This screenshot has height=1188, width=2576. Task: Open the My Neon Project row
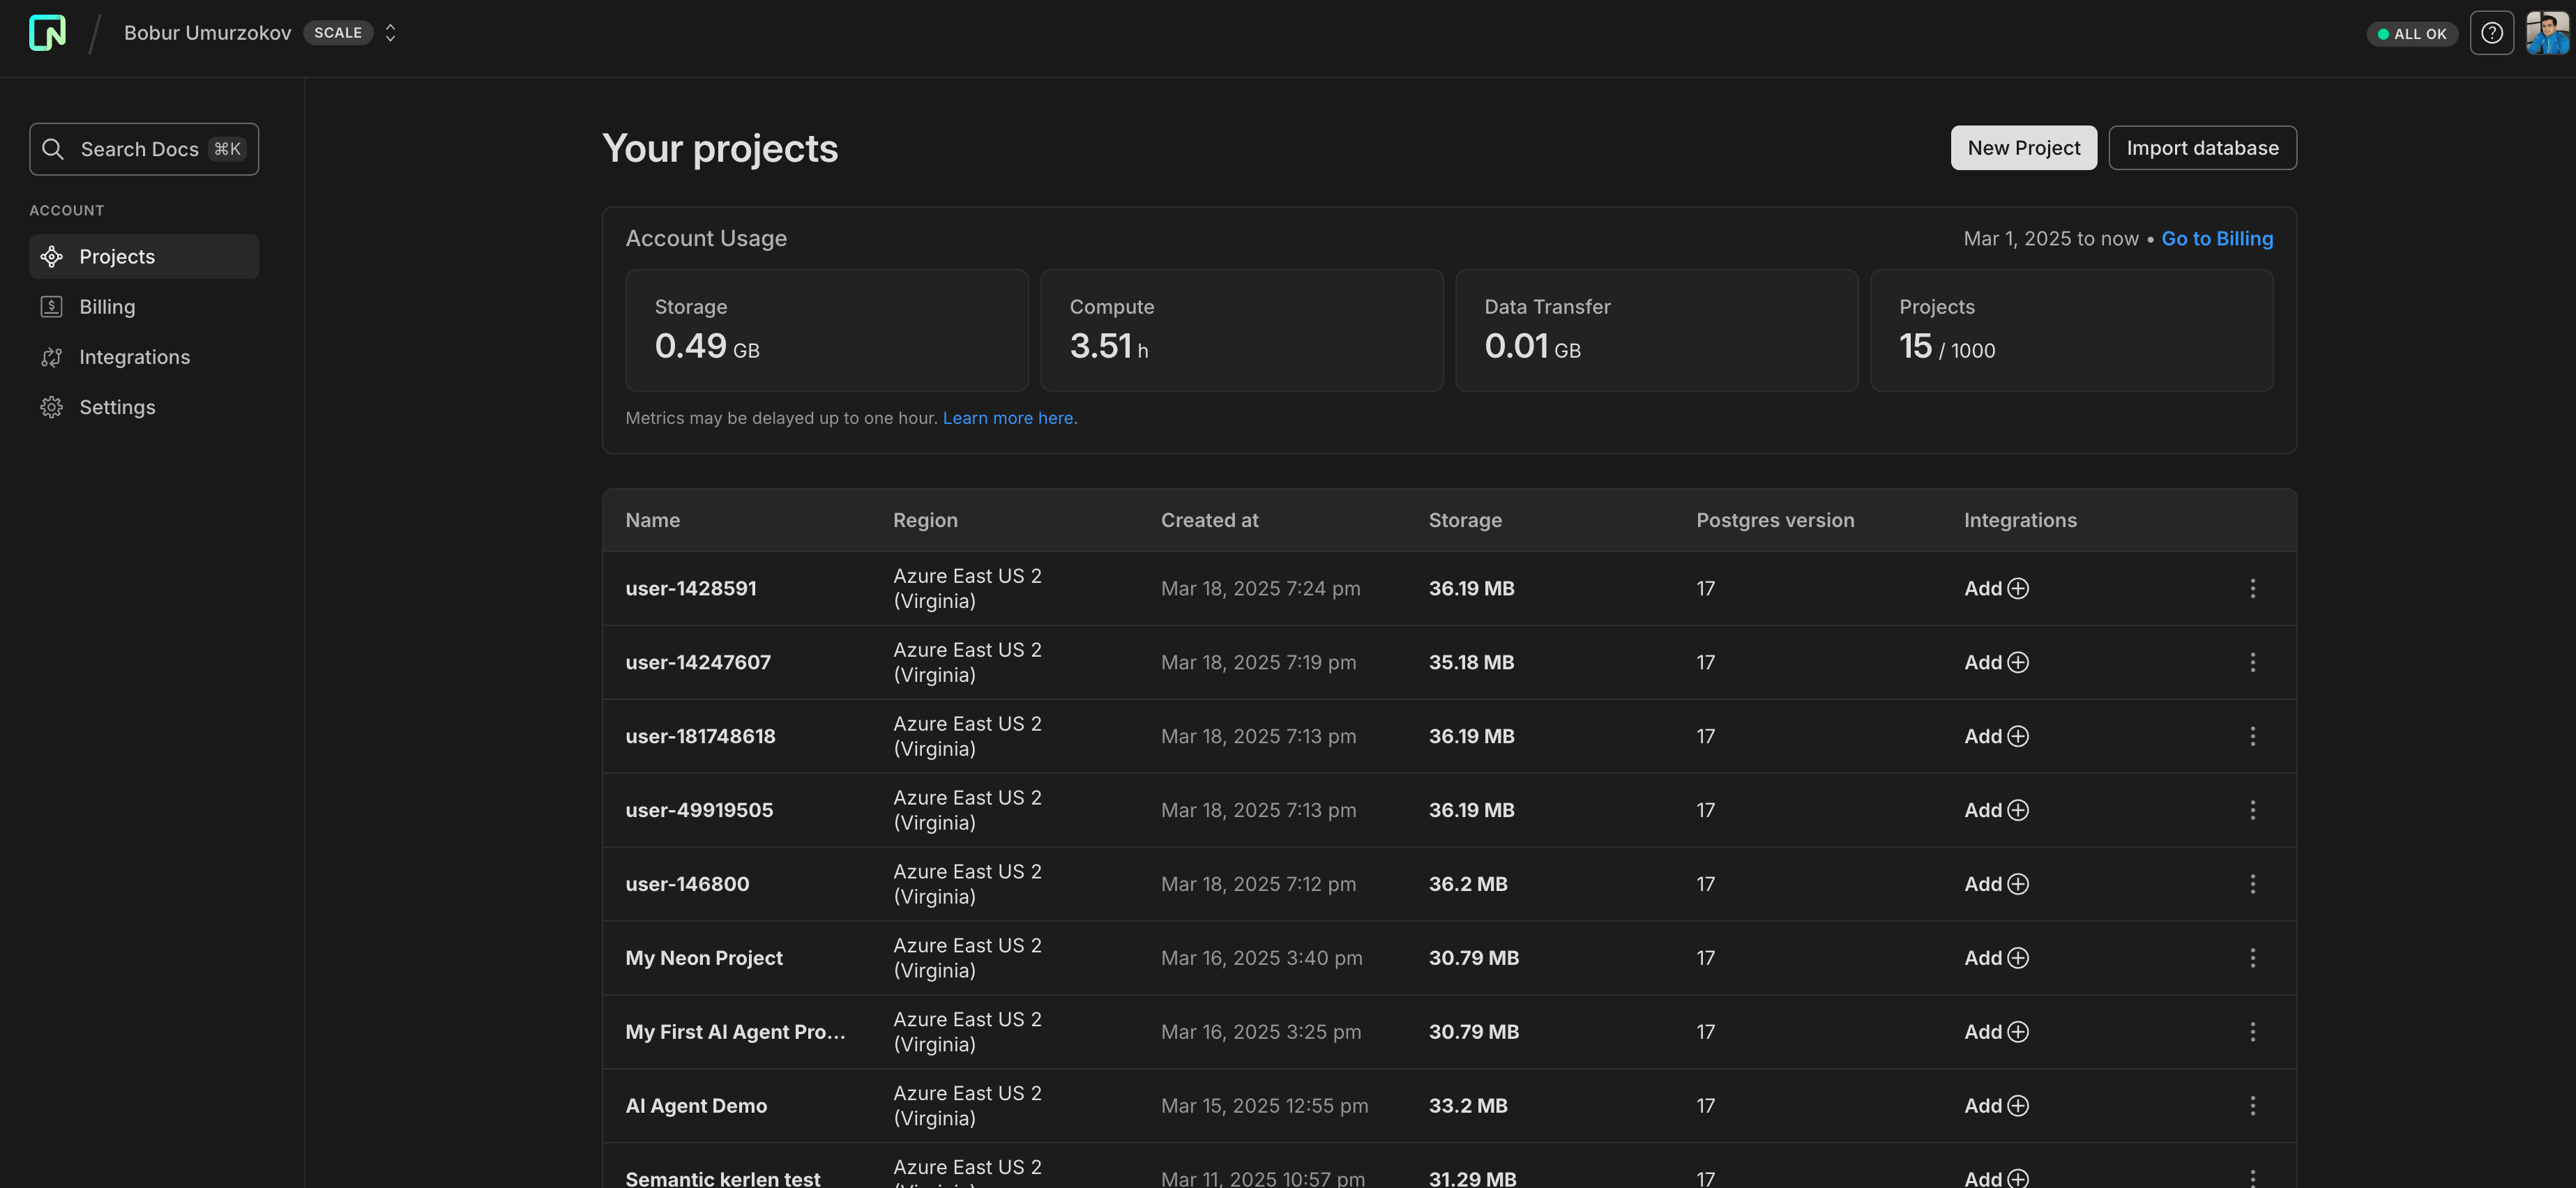tap(1449, 959)
